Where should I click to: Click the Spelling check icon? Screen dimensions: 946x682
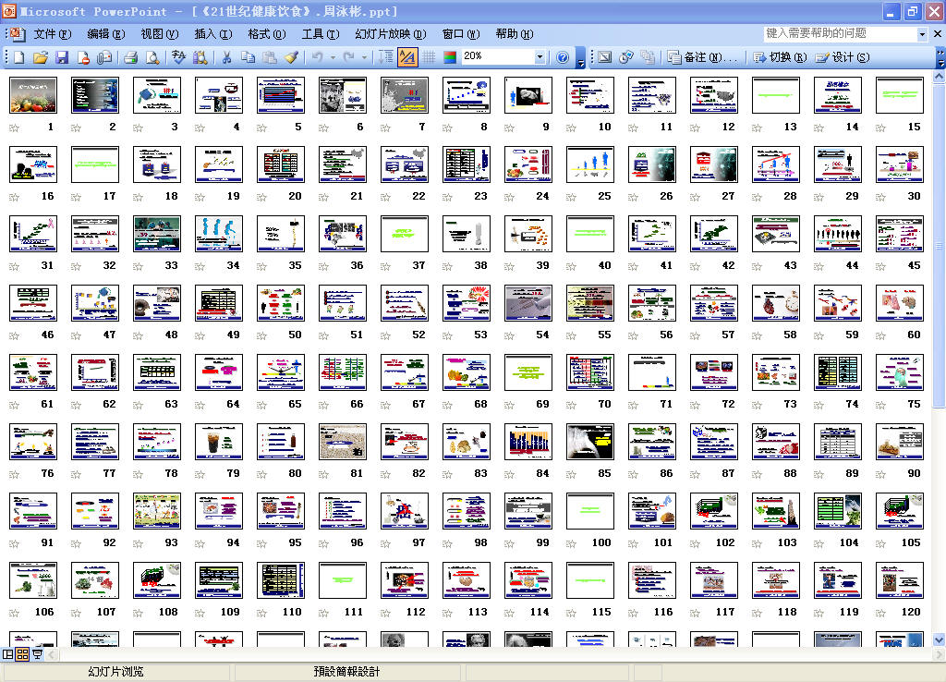(178, 57)
